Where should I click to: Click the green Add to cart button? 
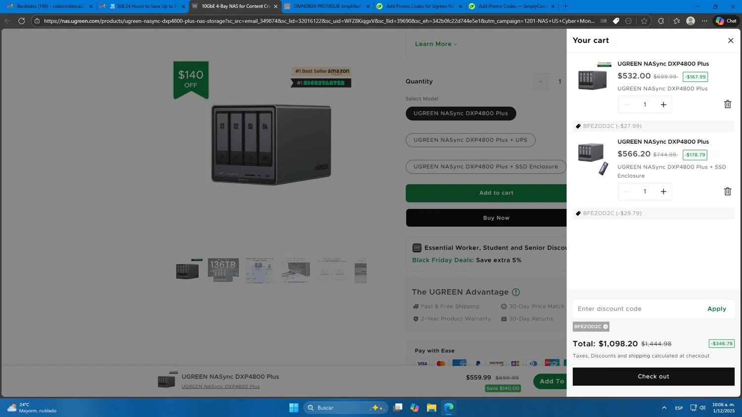click(486, 193)
